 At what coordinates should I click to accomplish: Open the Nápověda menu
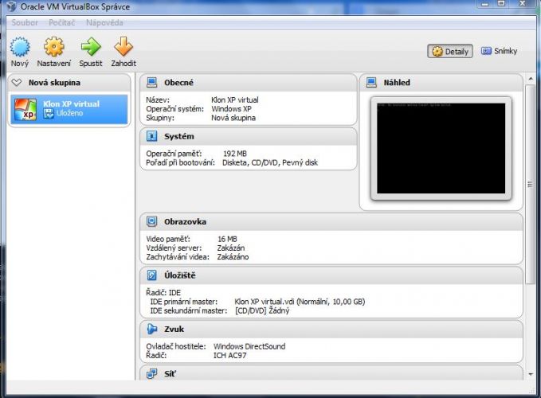[x=104, y=23]
